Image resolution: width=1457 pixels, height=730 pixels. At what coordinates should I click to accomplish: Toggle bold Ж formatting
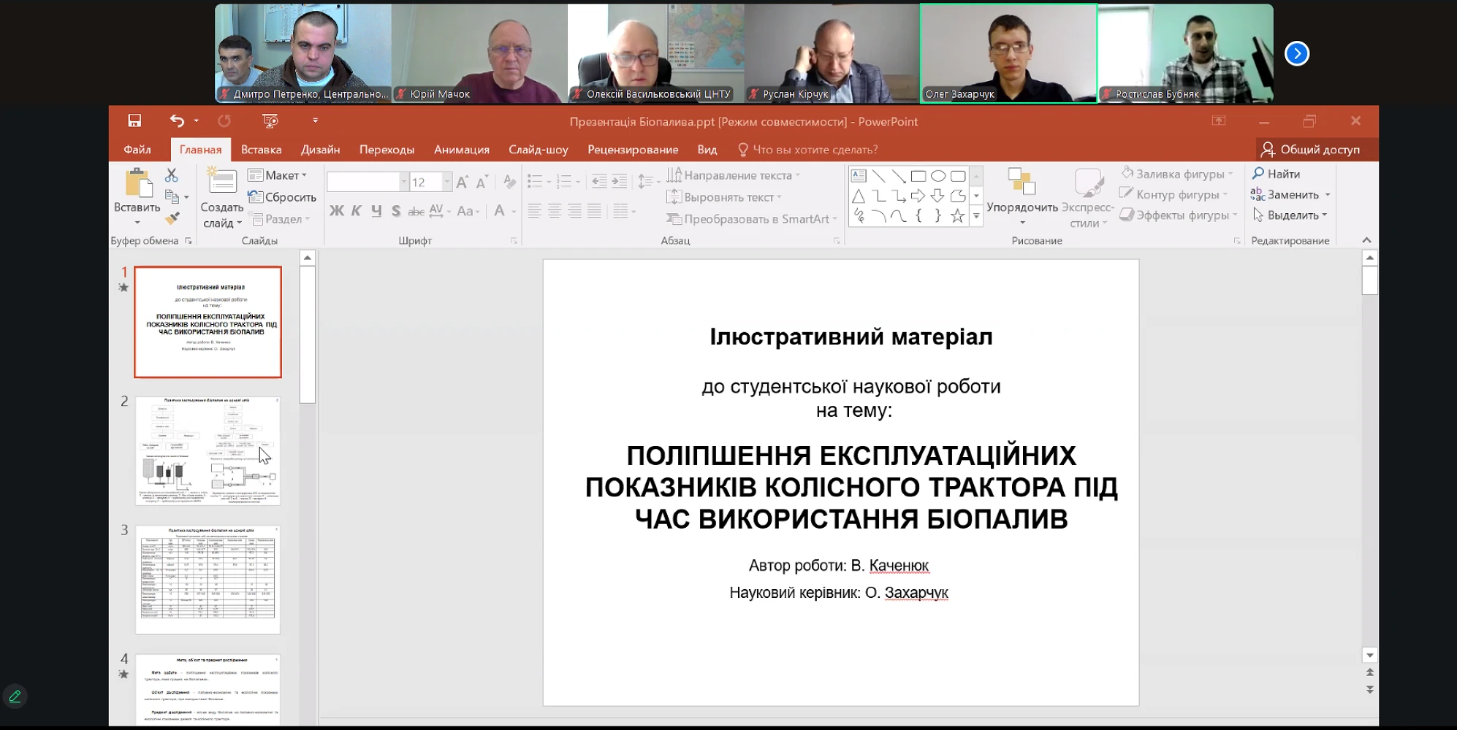tap(336, 211)
